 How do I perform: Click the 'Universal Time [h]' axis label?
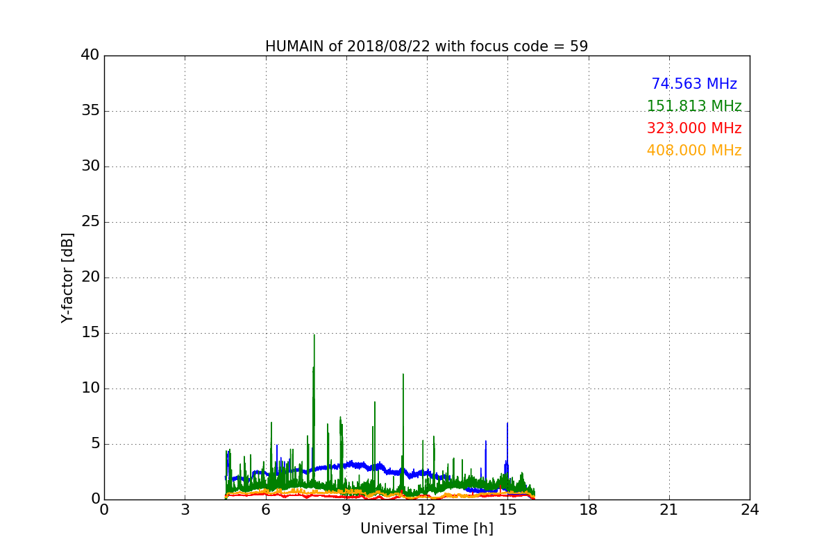click(426, 529)
